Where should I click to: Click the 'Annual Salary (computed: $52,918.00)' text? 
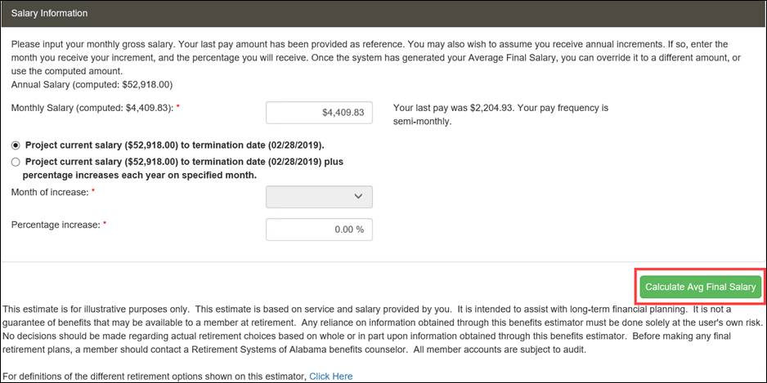coord(92,84)
